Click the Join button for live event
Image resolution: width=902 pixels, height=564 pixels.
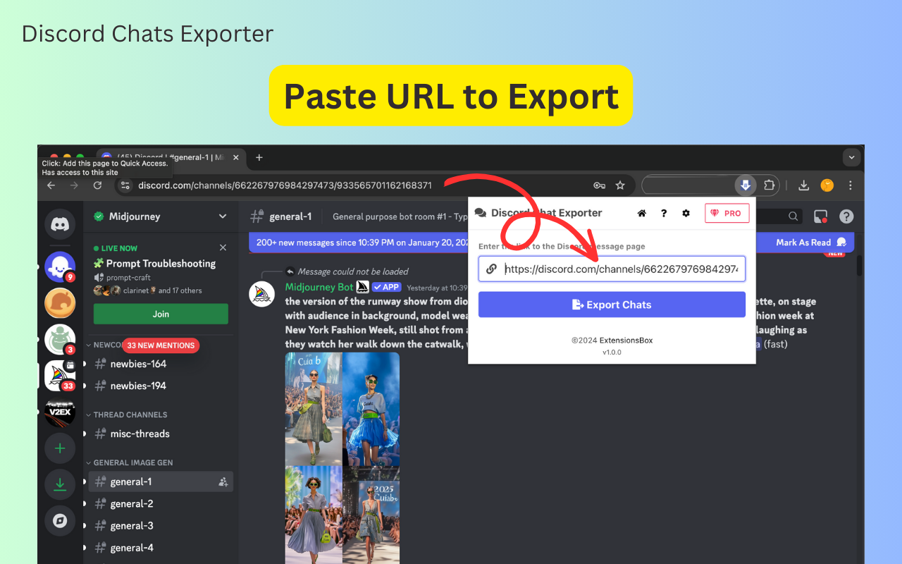coord(161,314)
